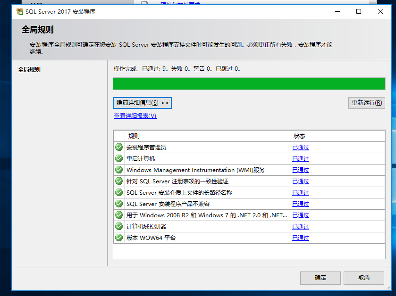Viewport: 396px width, 296px height.
Task: Click the 规则 column header
Action: pos(207,136)
